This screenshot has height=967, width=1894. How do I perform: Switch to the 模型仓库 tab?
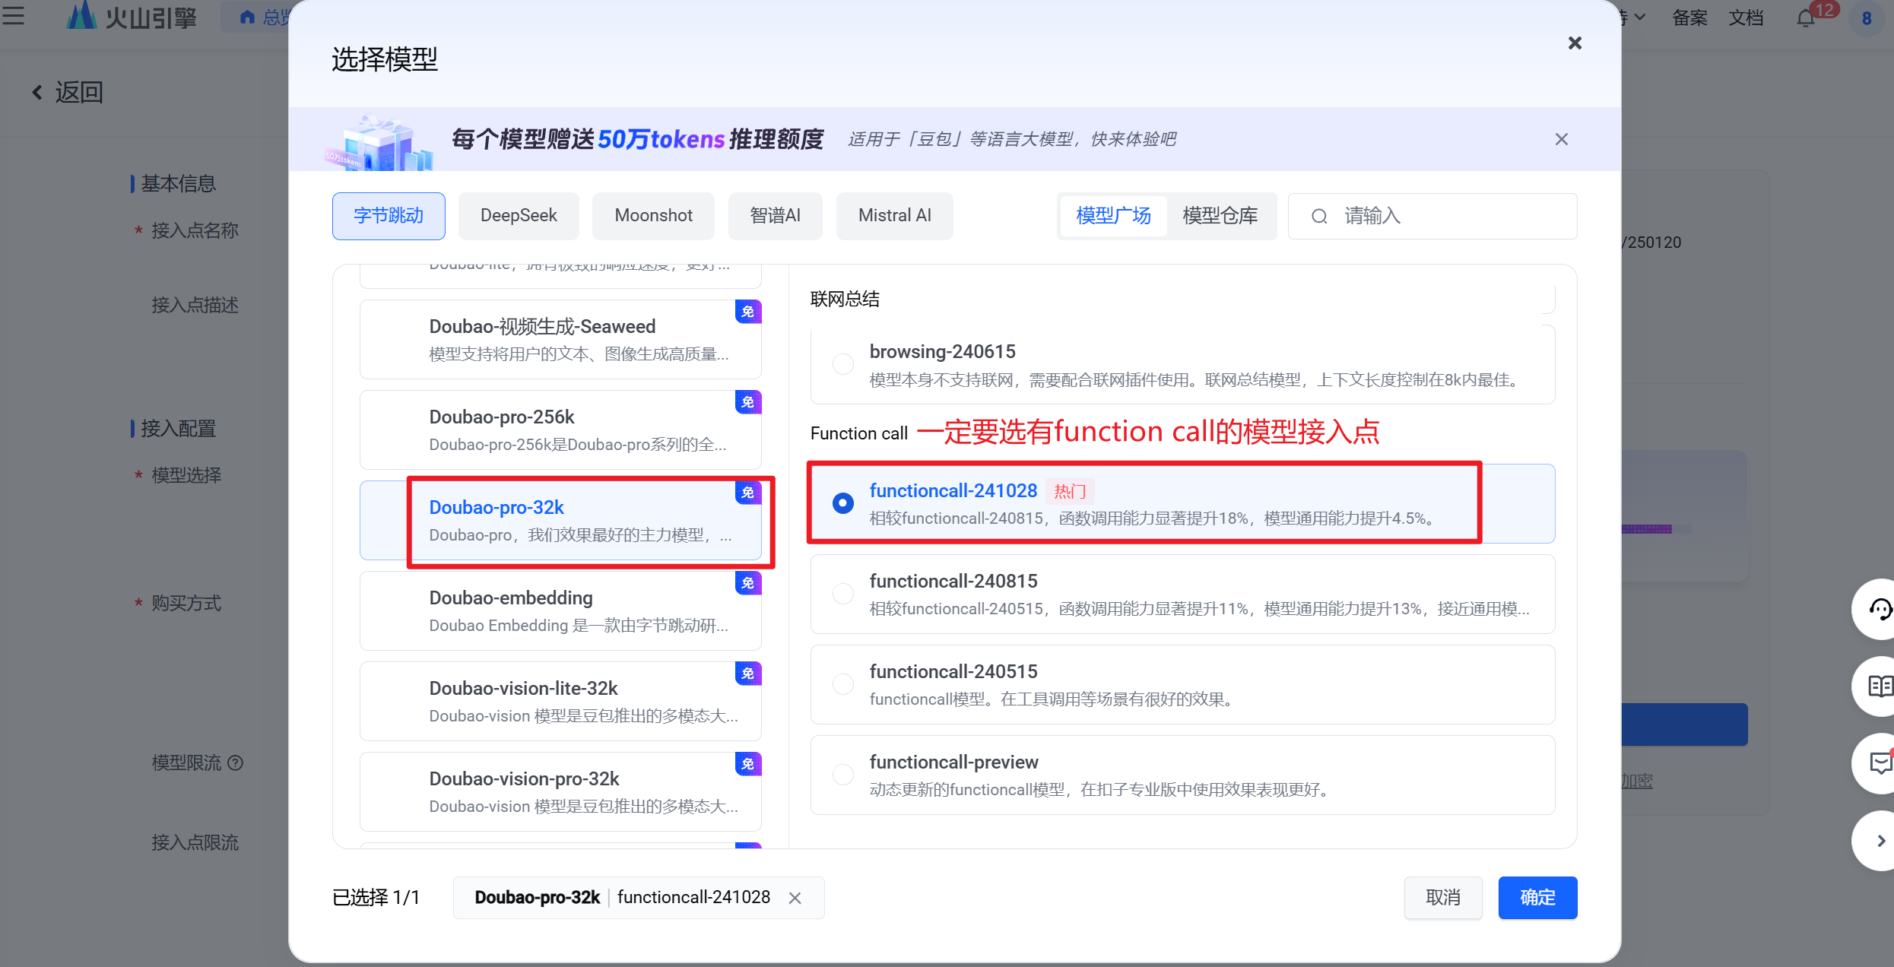click(1220, 216)
